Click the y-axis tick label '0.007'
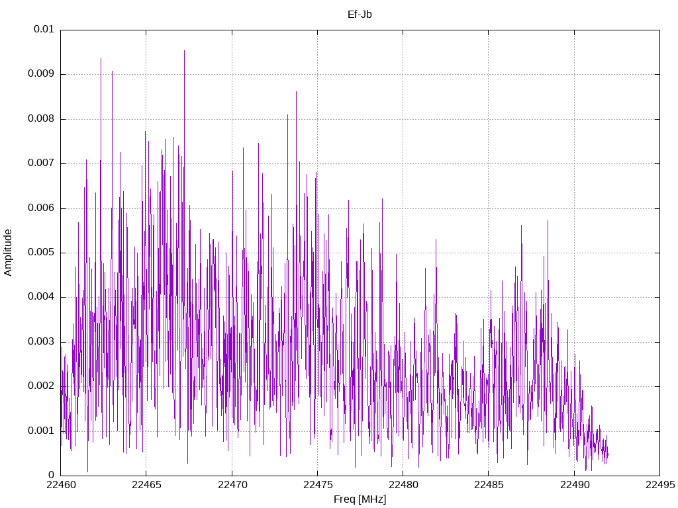 tap(41, 163)
